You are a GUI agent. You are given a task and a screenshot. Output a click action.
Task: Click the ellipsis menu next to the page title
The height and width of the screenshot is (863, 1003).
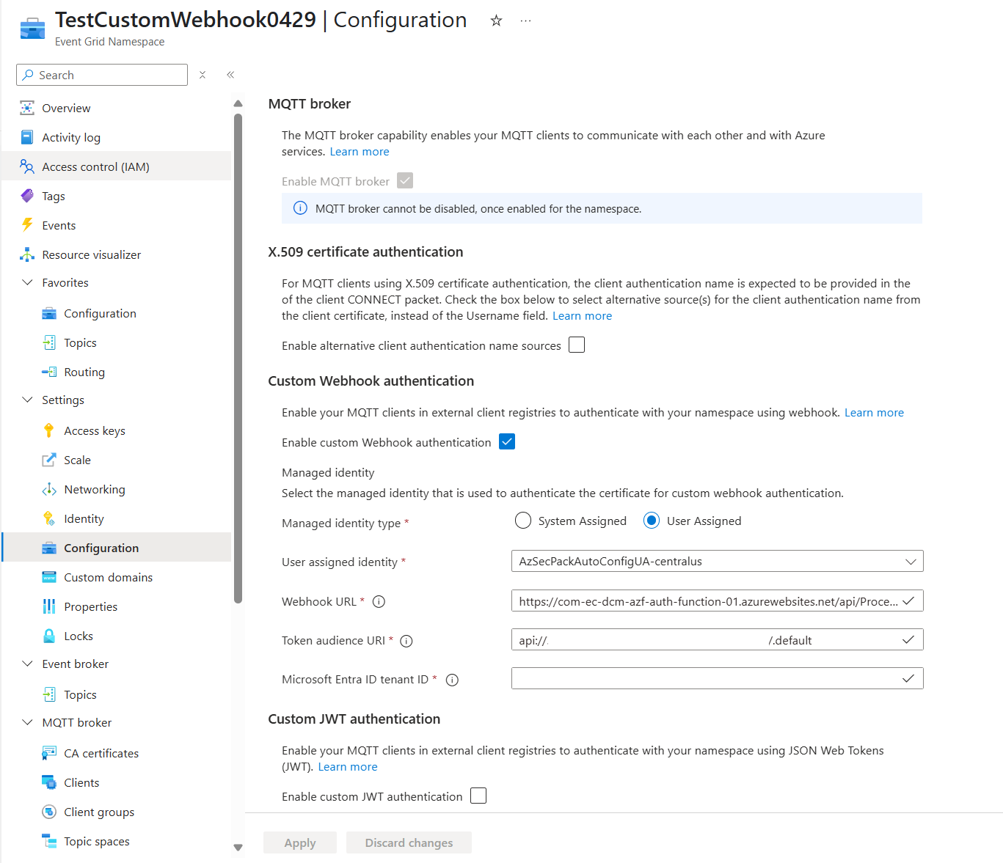525,21
